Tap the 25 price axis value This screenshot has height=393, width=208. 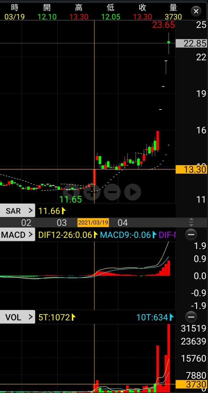pos(201,25)
